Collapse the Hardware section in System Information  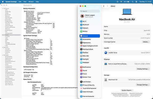tap(3, 8)
